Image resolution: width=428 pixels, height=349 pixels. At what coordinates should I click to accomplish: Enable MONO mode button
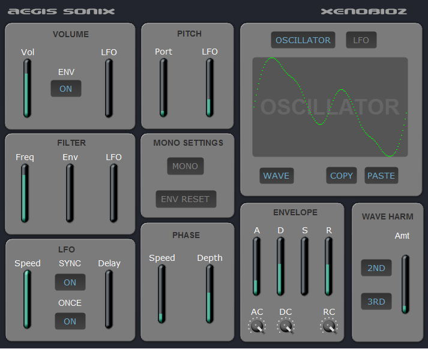185,166
